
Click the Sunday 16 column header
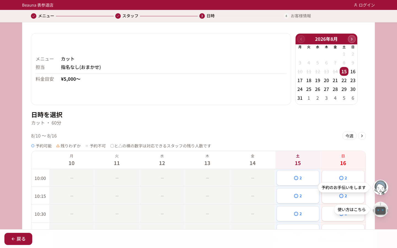pos(343,160)
